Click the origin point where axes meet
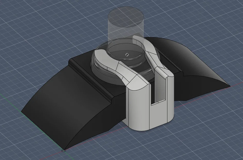Screen dimensions: 243x160 tap(64, 151)
